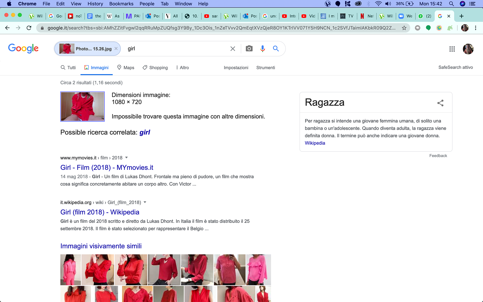Open a new tab with the plus button
The width and height of the screenshot is (483, 302).
(461, 16)
